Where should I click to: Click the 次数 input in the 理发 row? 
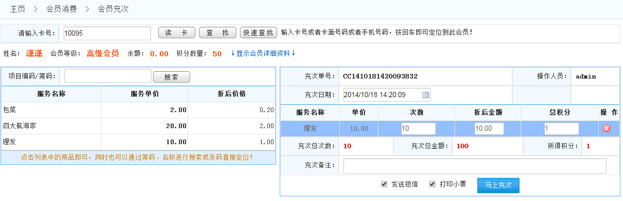[x=418, y=129]
